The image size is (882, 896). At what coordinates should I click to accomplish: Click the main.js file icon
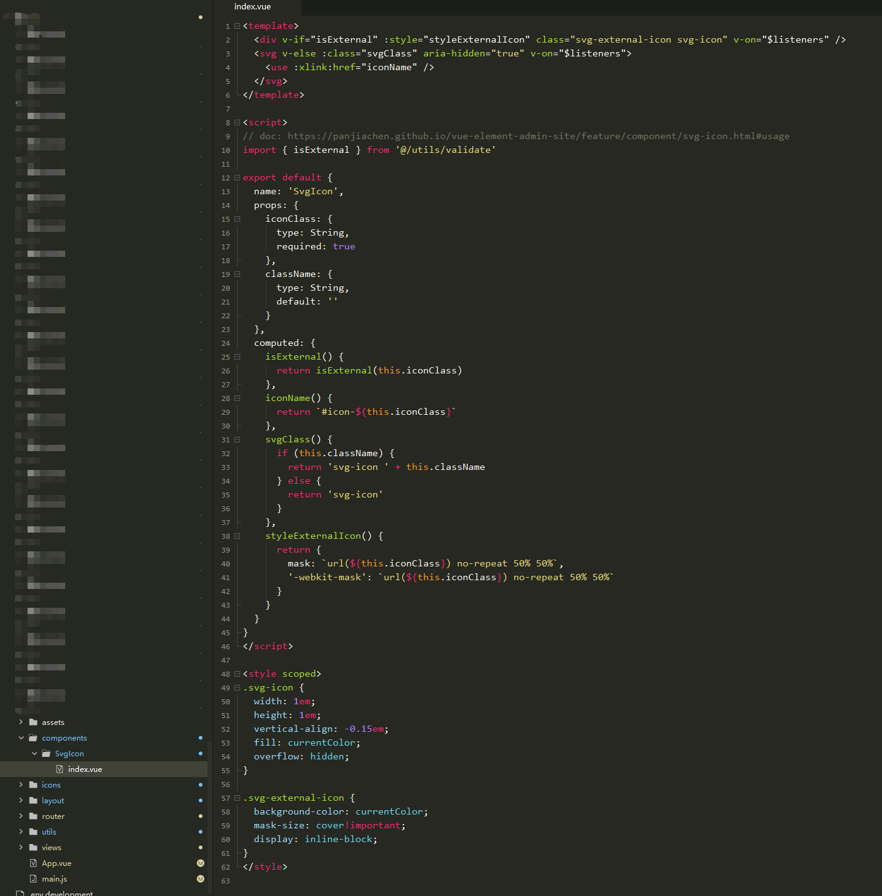point(33,879)
